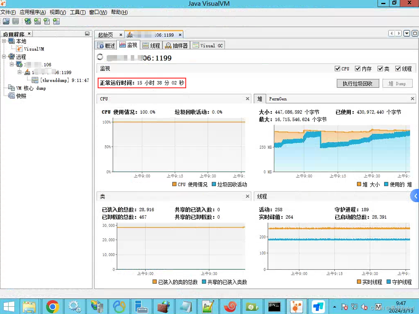The width and height of the screenshot is (419, 314).
Task: Close the heap chart panel
Action: coord(412,99)
